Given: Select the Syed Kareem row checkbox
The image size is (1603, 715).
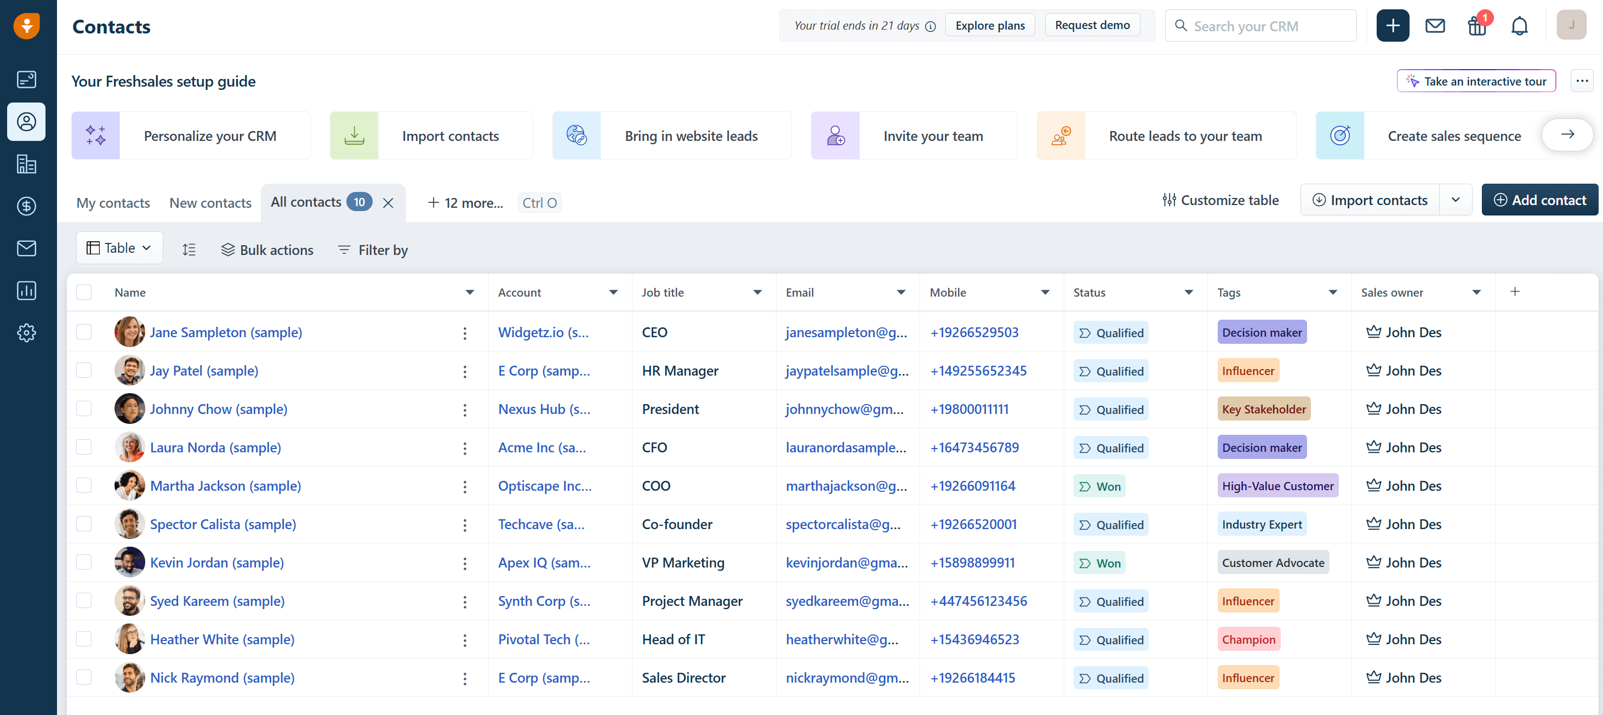Looking at the screenshot, I should [84, 600].
